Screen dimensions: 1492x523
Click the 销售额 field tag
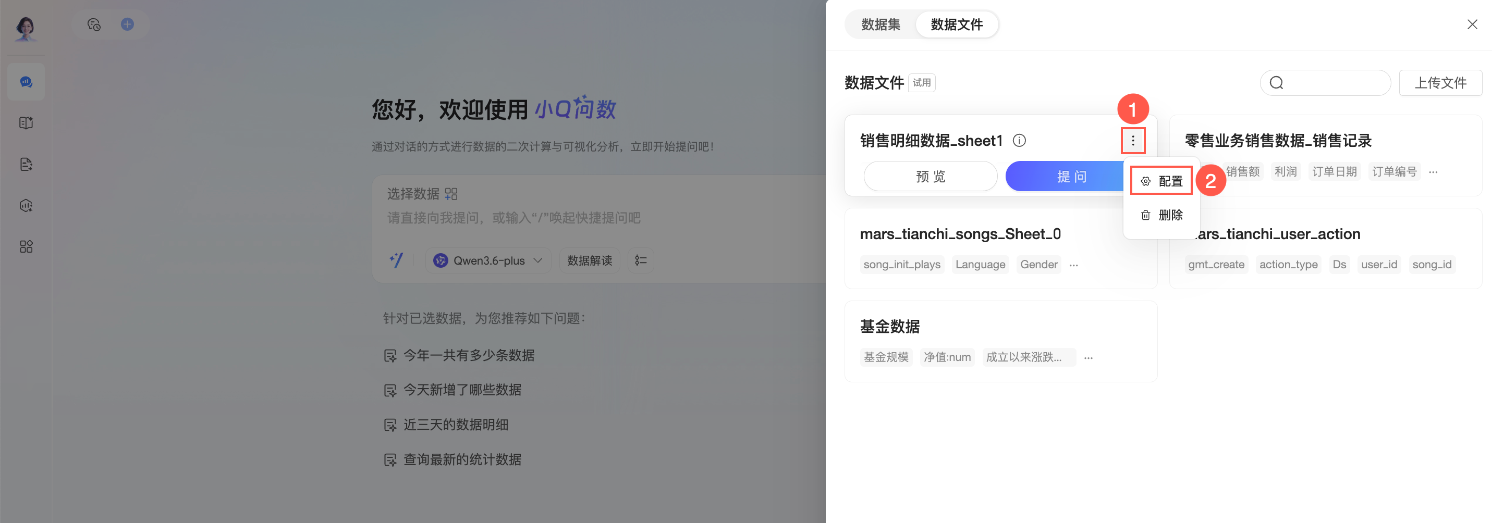1242,172
